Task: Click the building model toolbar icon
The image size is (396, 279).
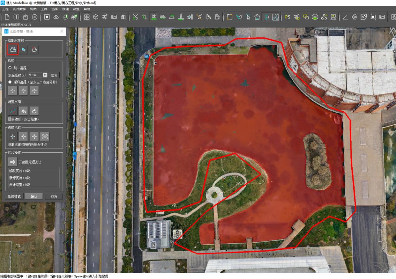Action: tap(123, 17)
